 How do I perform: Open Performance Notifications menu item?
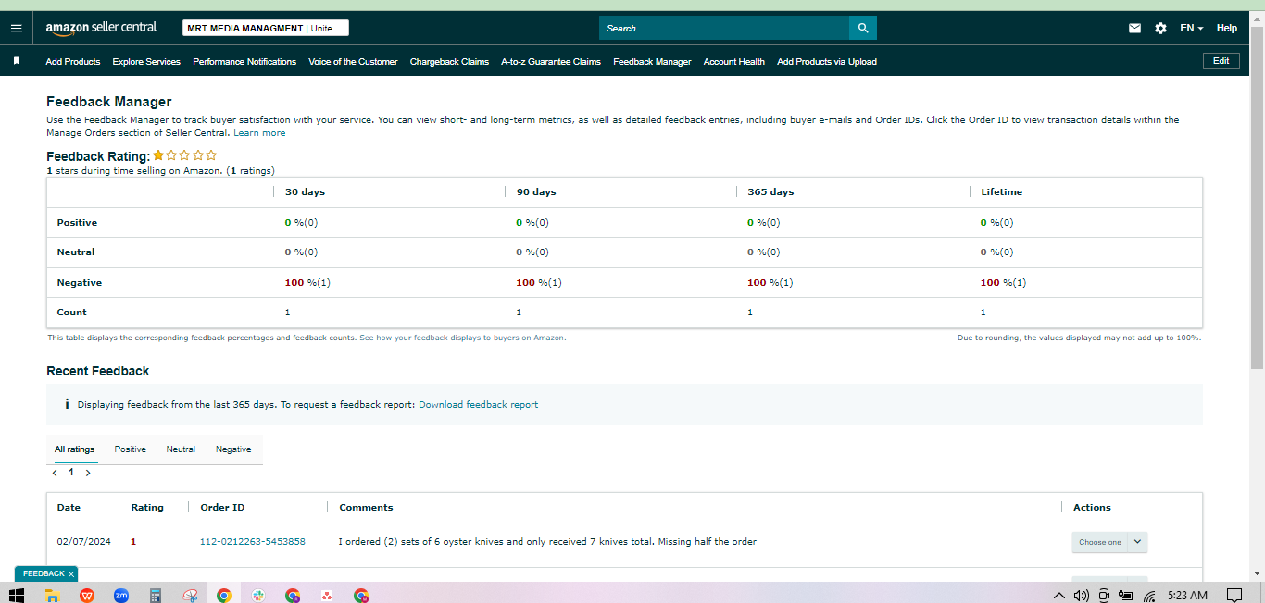244,61
